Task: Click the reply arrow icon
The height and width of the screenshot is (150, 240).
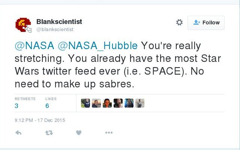Action: pos(18,133)
